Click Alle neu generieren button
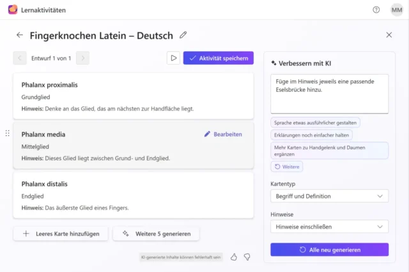409x272 pixels. coord(330,250)
